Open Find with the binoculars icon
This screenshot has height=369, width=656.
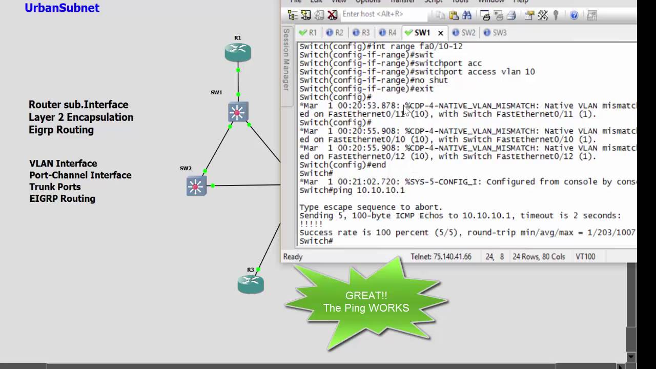(x=467, y=15)
